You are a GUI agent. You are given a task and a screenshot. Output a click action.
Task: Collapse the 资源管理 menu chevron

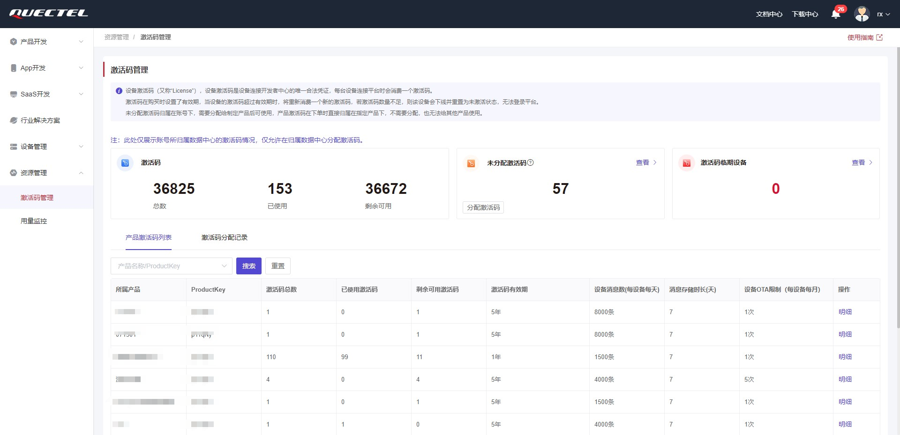[x=81, y=173]
